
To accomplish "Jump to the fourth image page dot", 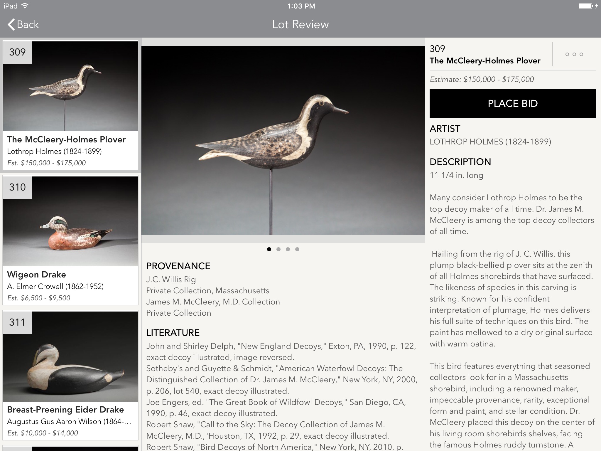I will 297,249.
